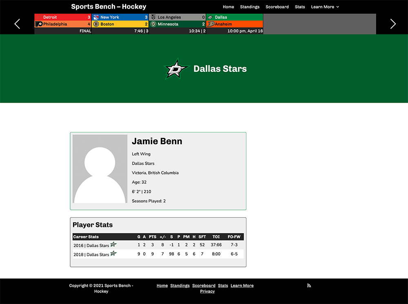The image size is (408, 304).
Task: Click the Seasons Played: 2 text
Action: (149, 201)
